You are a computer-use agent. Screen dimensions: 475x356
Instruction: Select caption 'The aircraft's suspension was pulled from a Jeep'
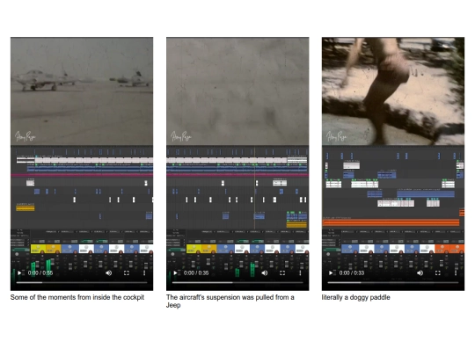click(230, 302)
